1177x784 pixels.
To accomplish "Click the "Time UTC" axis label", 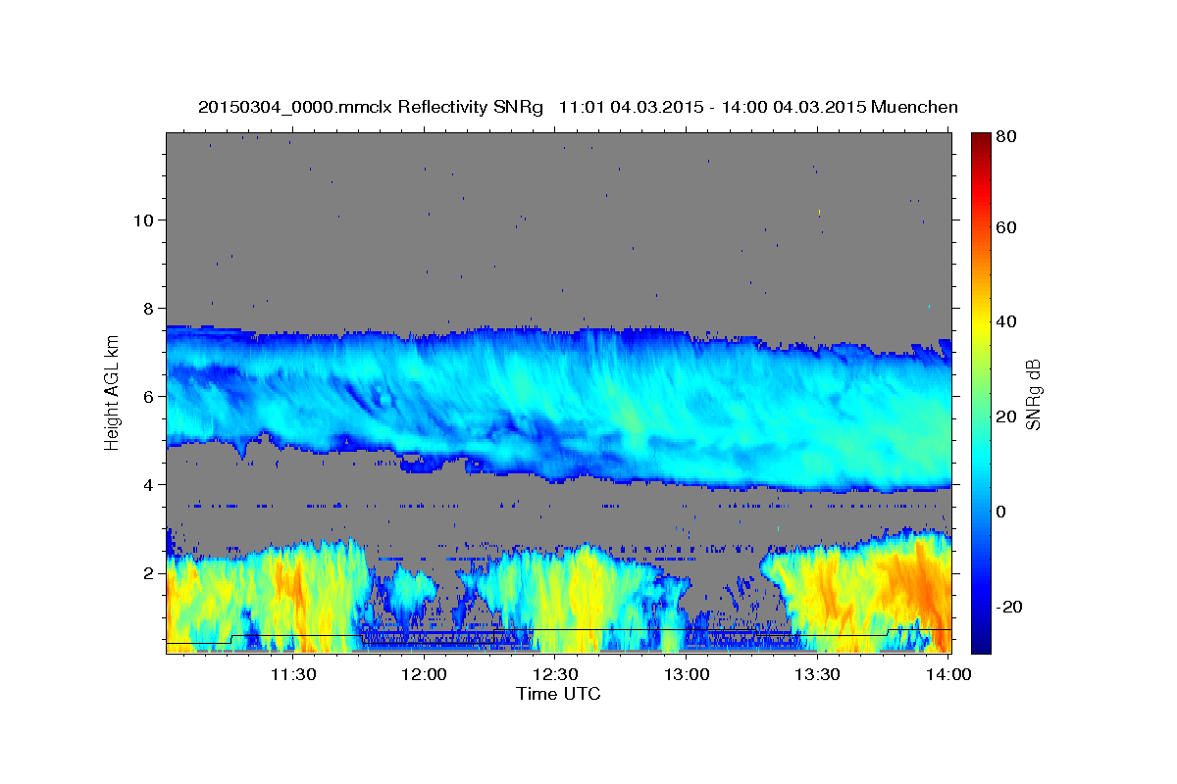I will pos(558,694).
